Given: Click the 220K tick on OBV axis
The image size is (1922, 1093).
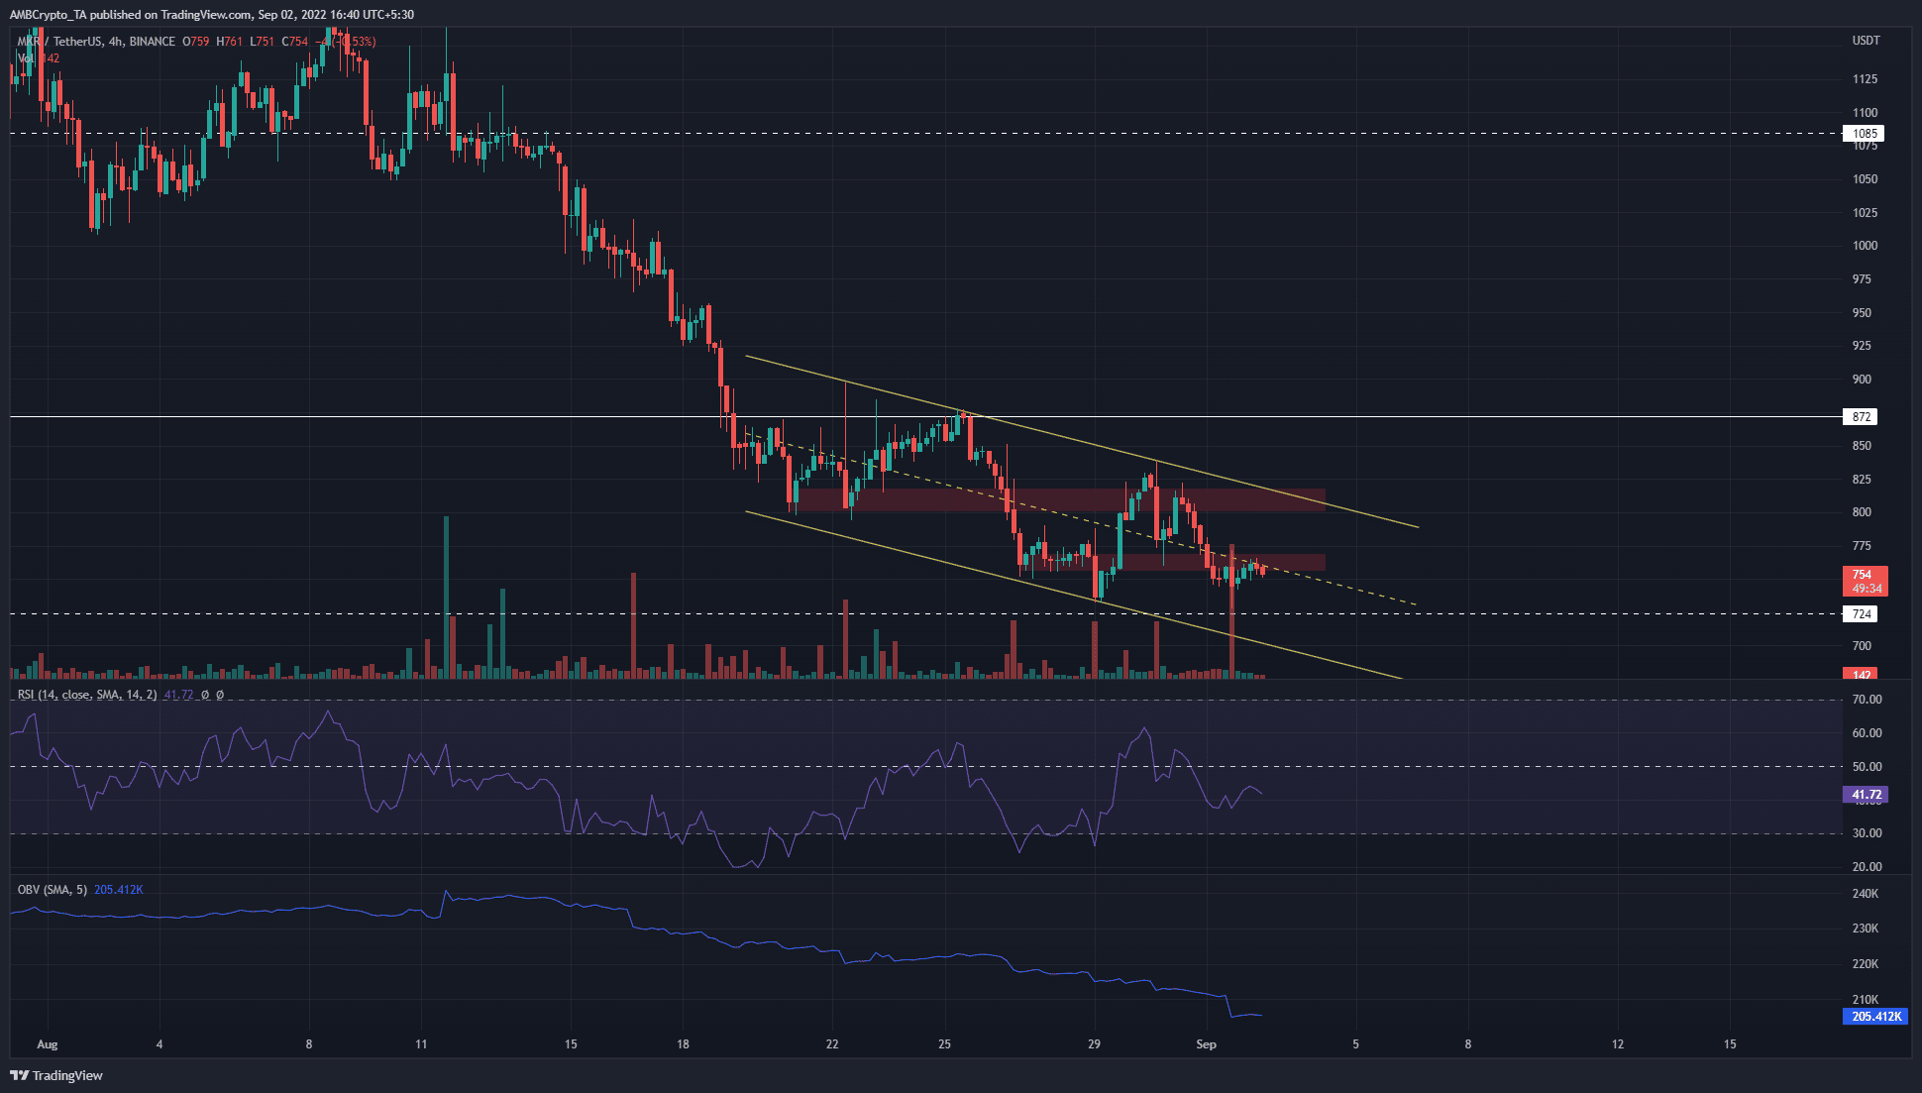Looking at the screenshot, I should pos(1865,964).
